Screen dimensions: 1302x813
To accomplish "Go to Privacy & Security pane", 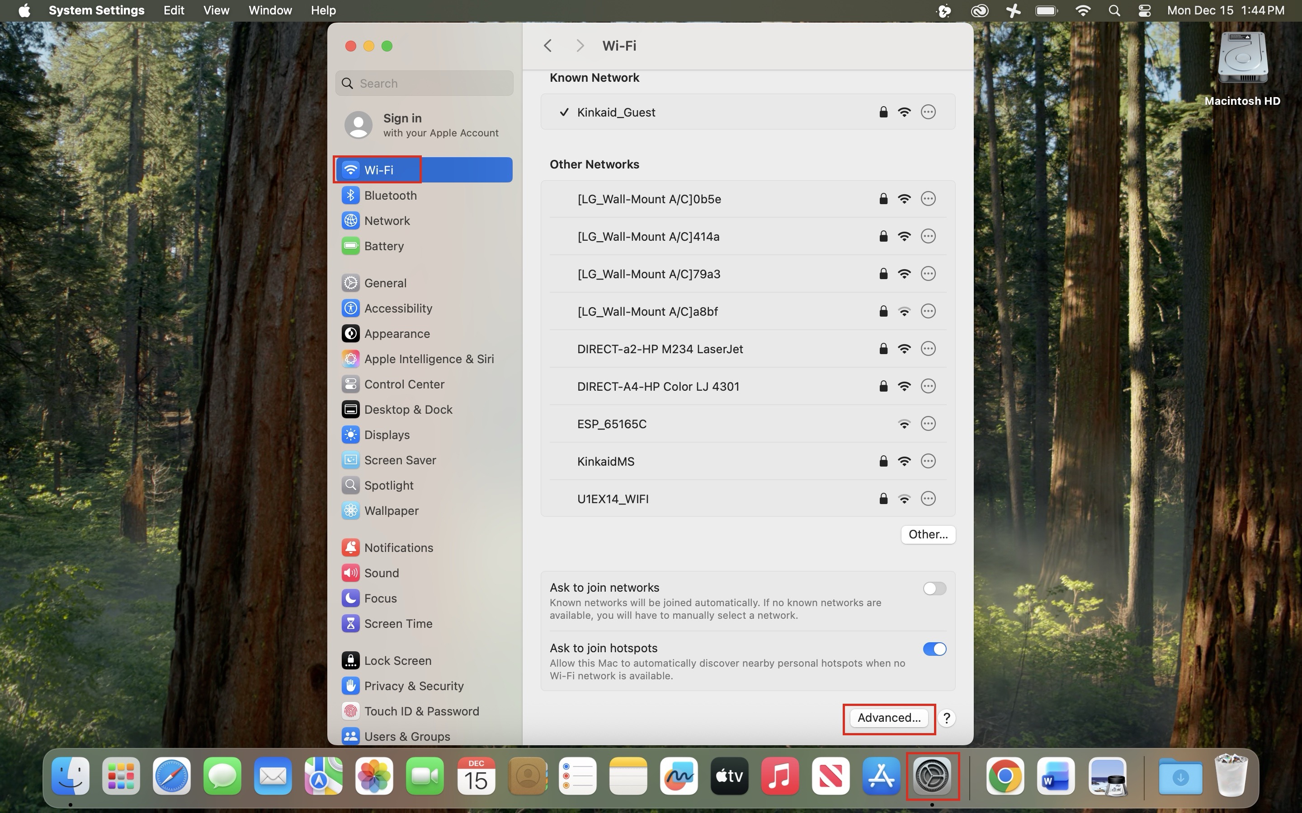I will [x=413, y=686].
